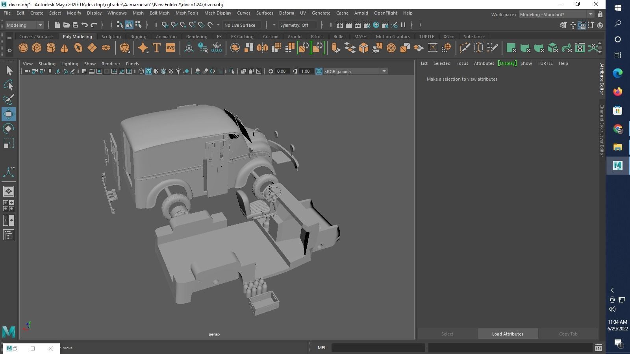Create a polygon cylinder from shelf
This screenshot has height=354, width=630.
51,48
